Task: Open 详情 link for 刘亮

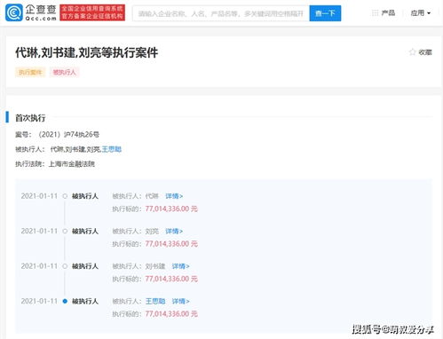Action: (x=174, y=231)
